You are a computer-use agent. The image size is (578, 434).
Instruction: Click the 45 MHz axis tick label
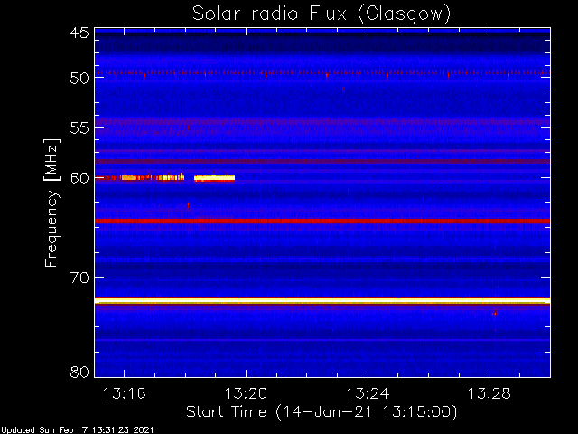tap(79, 33)
